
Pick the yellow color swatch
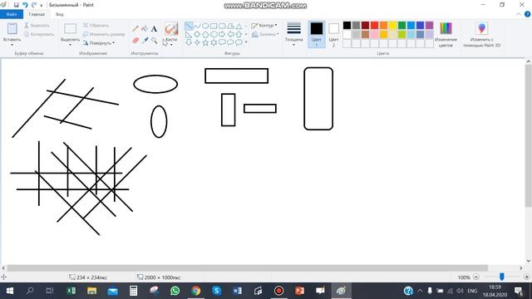click(x=393, y=26)
